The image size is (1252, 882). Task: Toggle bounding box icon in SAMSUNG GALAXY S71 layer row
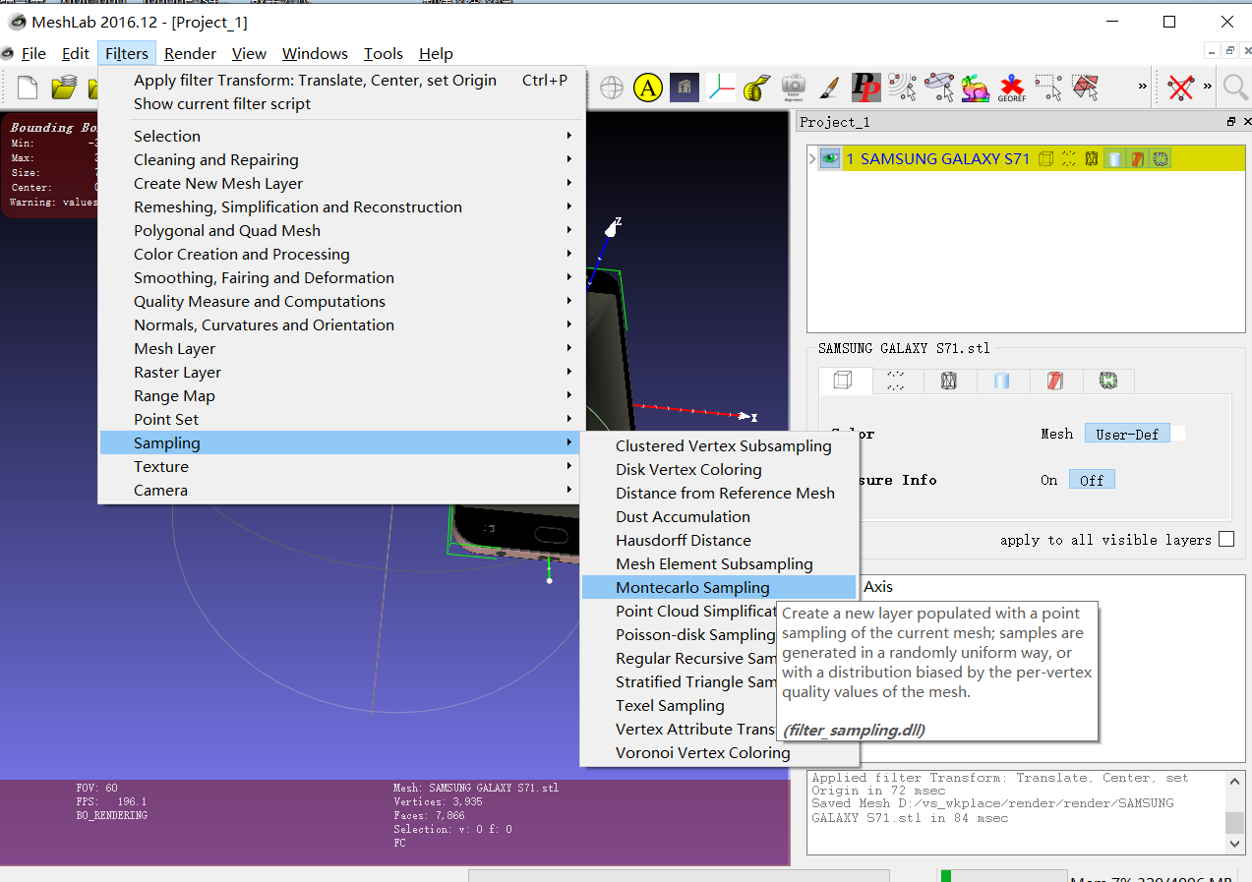pyautogui.click(x=1046, y=158)
